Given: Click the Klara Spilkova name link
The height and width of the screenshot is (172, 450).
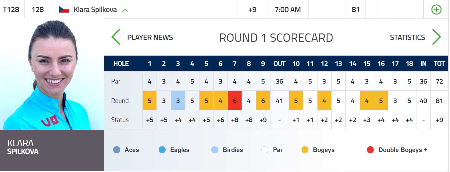Looking at the screenshot, I should point(95,10).
